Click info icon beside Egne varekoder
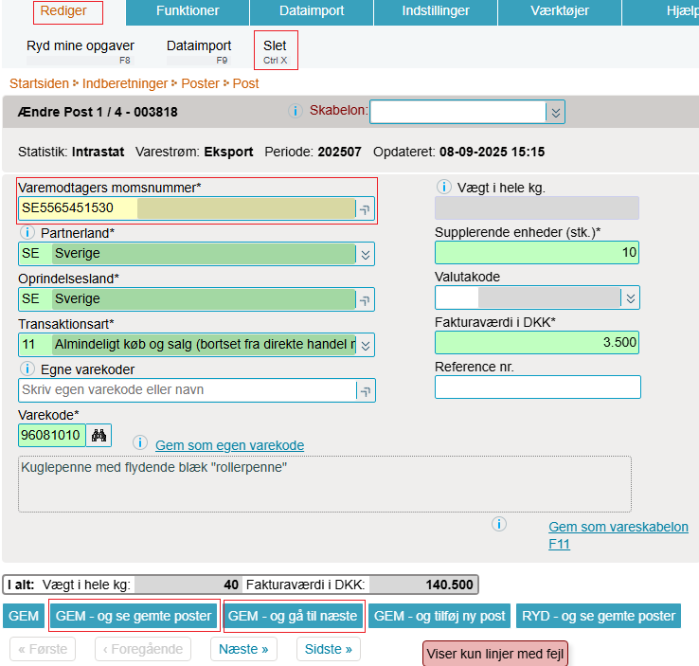 click(x=27, y=369)
